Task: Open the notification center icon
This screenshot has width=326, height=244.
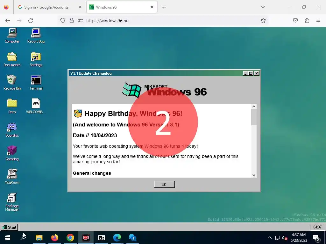Action: click(316, 238)
